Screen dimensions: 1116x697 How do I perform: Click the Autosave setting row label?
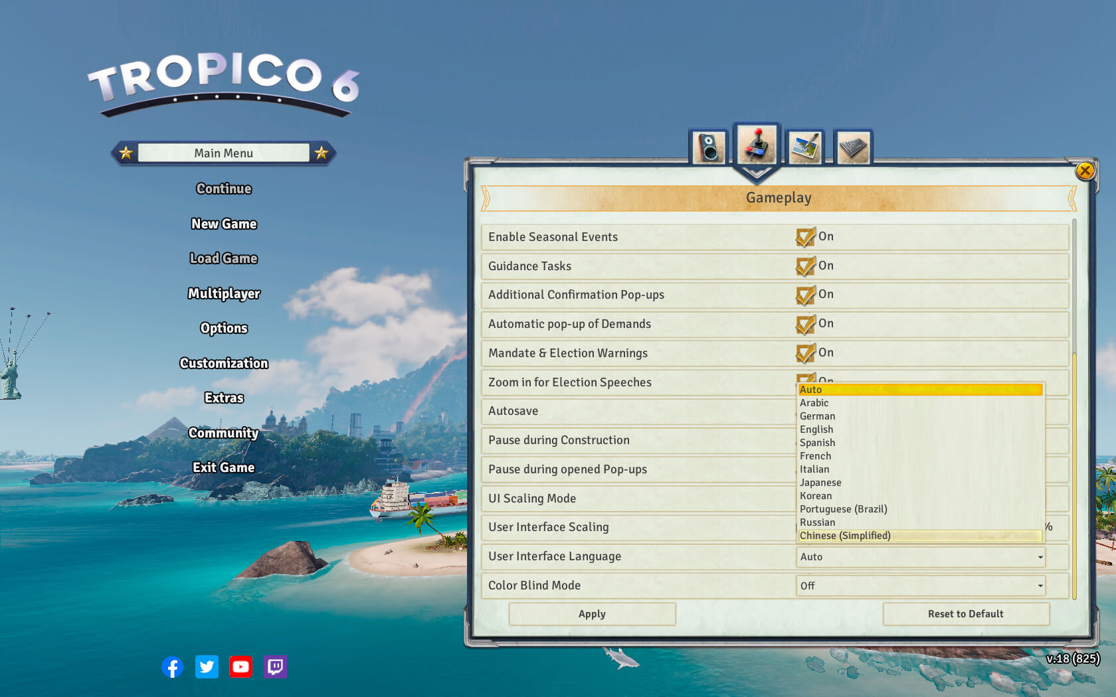tap(513, 411)
